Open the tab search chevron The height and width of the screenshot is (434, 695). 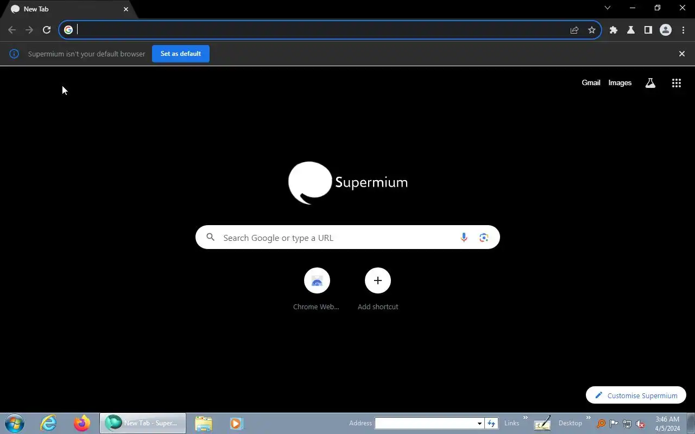[608, 8]
